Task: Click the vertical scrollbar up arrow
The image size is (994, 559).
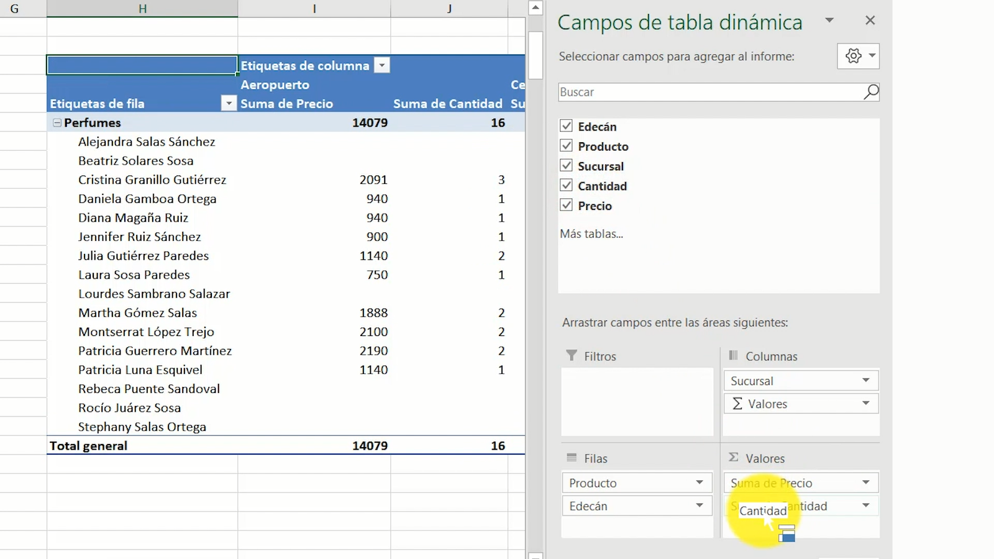Action: 535,7
